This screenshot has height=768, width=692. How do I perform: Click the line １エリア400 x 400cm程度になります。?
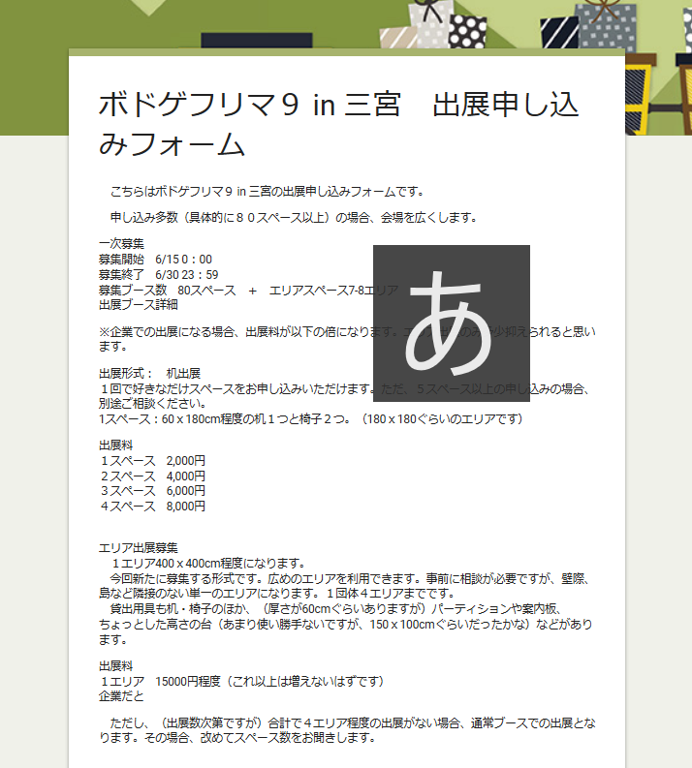coord(209,564)
